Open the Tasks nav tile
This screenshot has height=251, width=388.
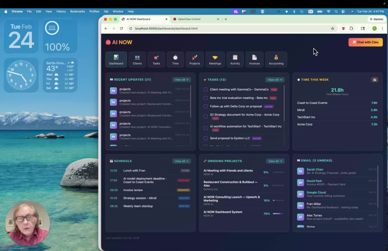point(156,59)
